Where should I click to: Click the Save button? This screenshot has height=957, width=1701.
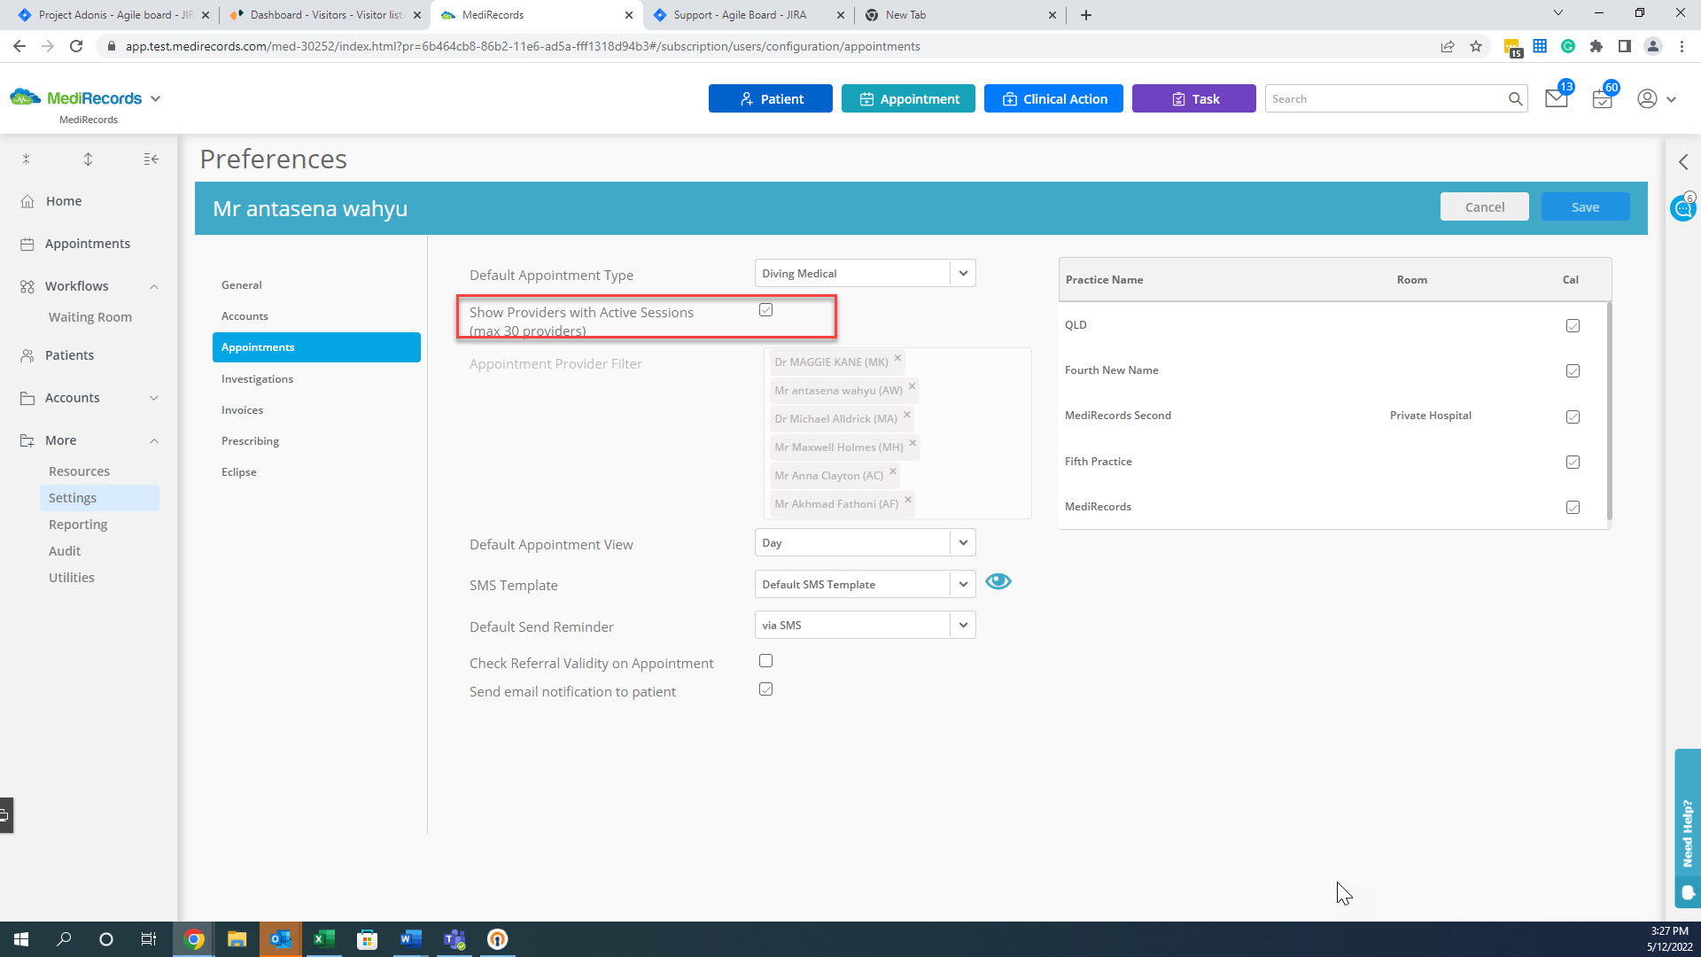(1585, 206)
